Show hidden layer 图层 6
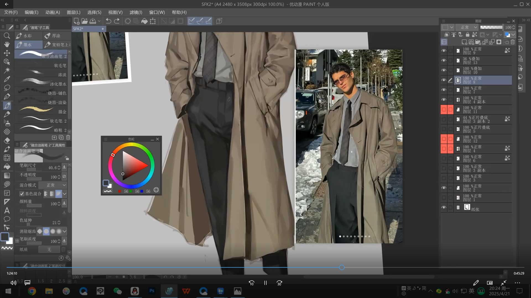This screenshot has height=298, width=531. pyautogui.click(x=444, y=158)
